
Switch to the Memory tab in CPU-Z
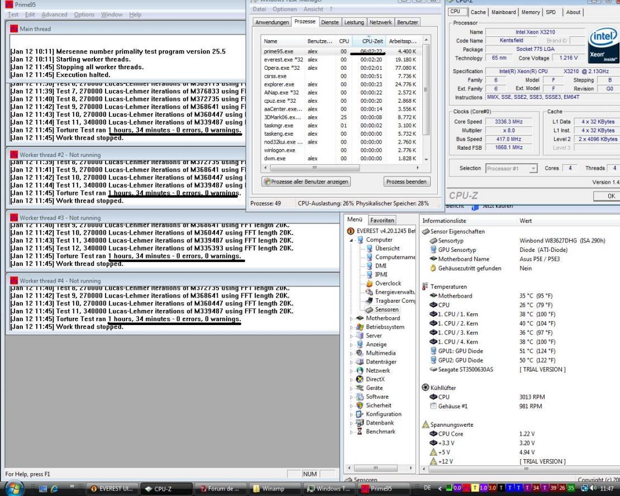pyautogui.click(x=530, y=12)
